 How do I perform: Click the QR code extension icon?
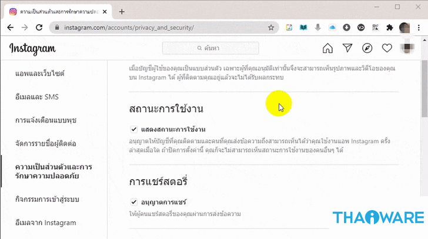point(375,28)
